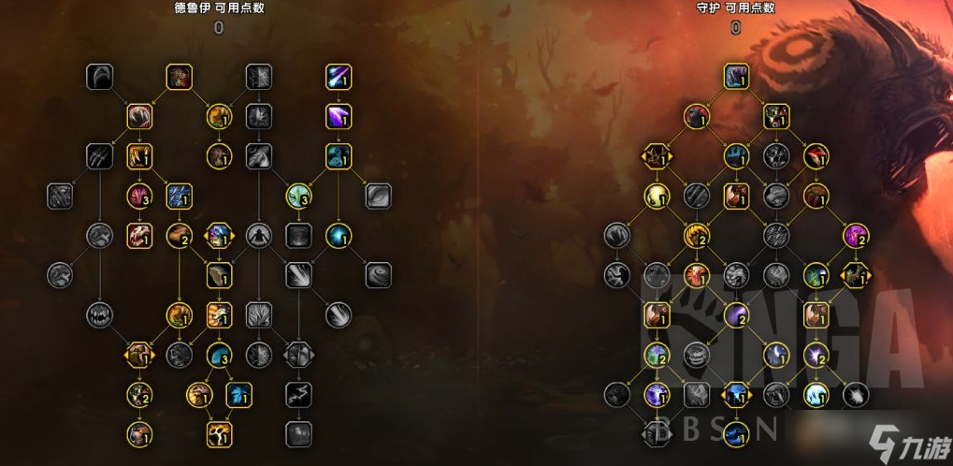Select the glowing yellow moon circular Guardian talent
This screenshot has height=466, width=953.
click(657, 197)
